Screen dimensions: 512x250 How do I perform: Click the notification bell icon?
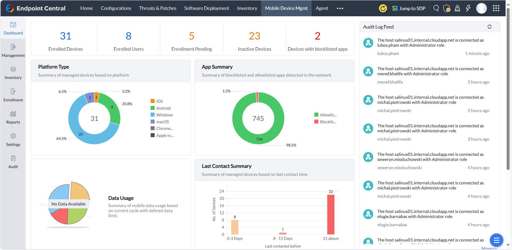click(x=457, y=8)
